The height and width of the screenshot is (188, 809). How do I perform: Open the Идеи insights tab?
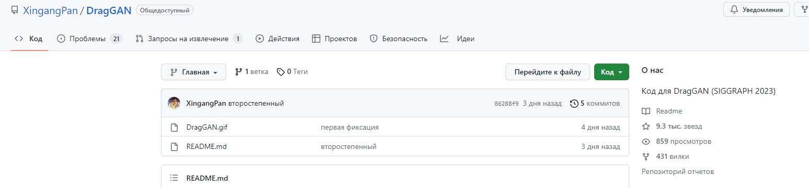(x=457, y=39)
